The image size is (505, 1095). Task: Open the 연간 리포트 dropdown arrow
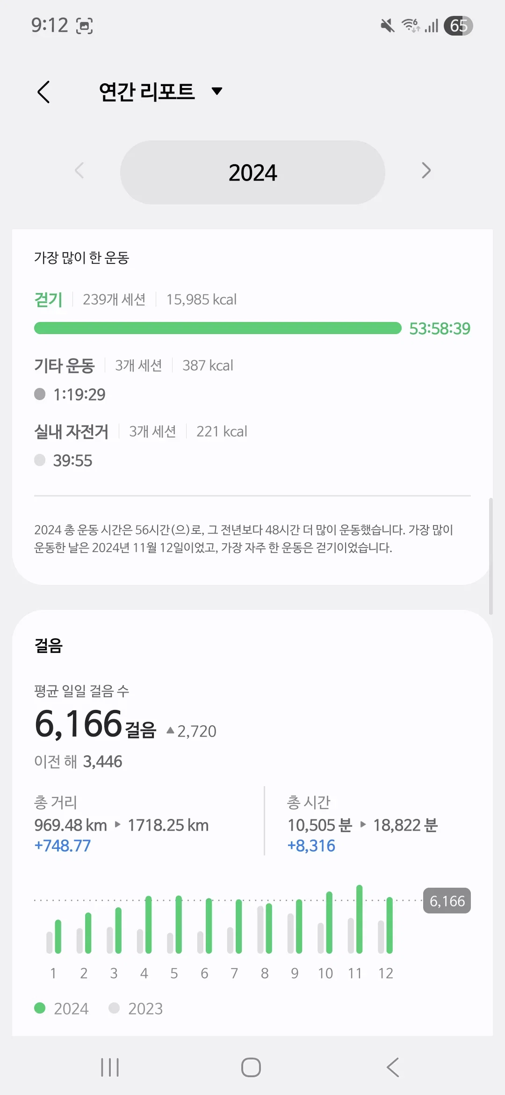(x=216, y=91)
